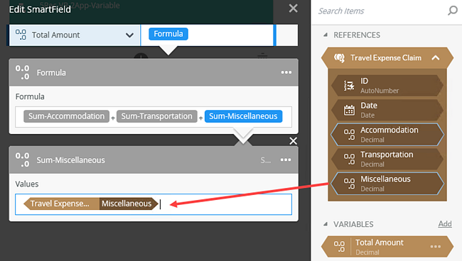
Task: Collapse the Travel Expense Claim group
Action: pos(436,58)
